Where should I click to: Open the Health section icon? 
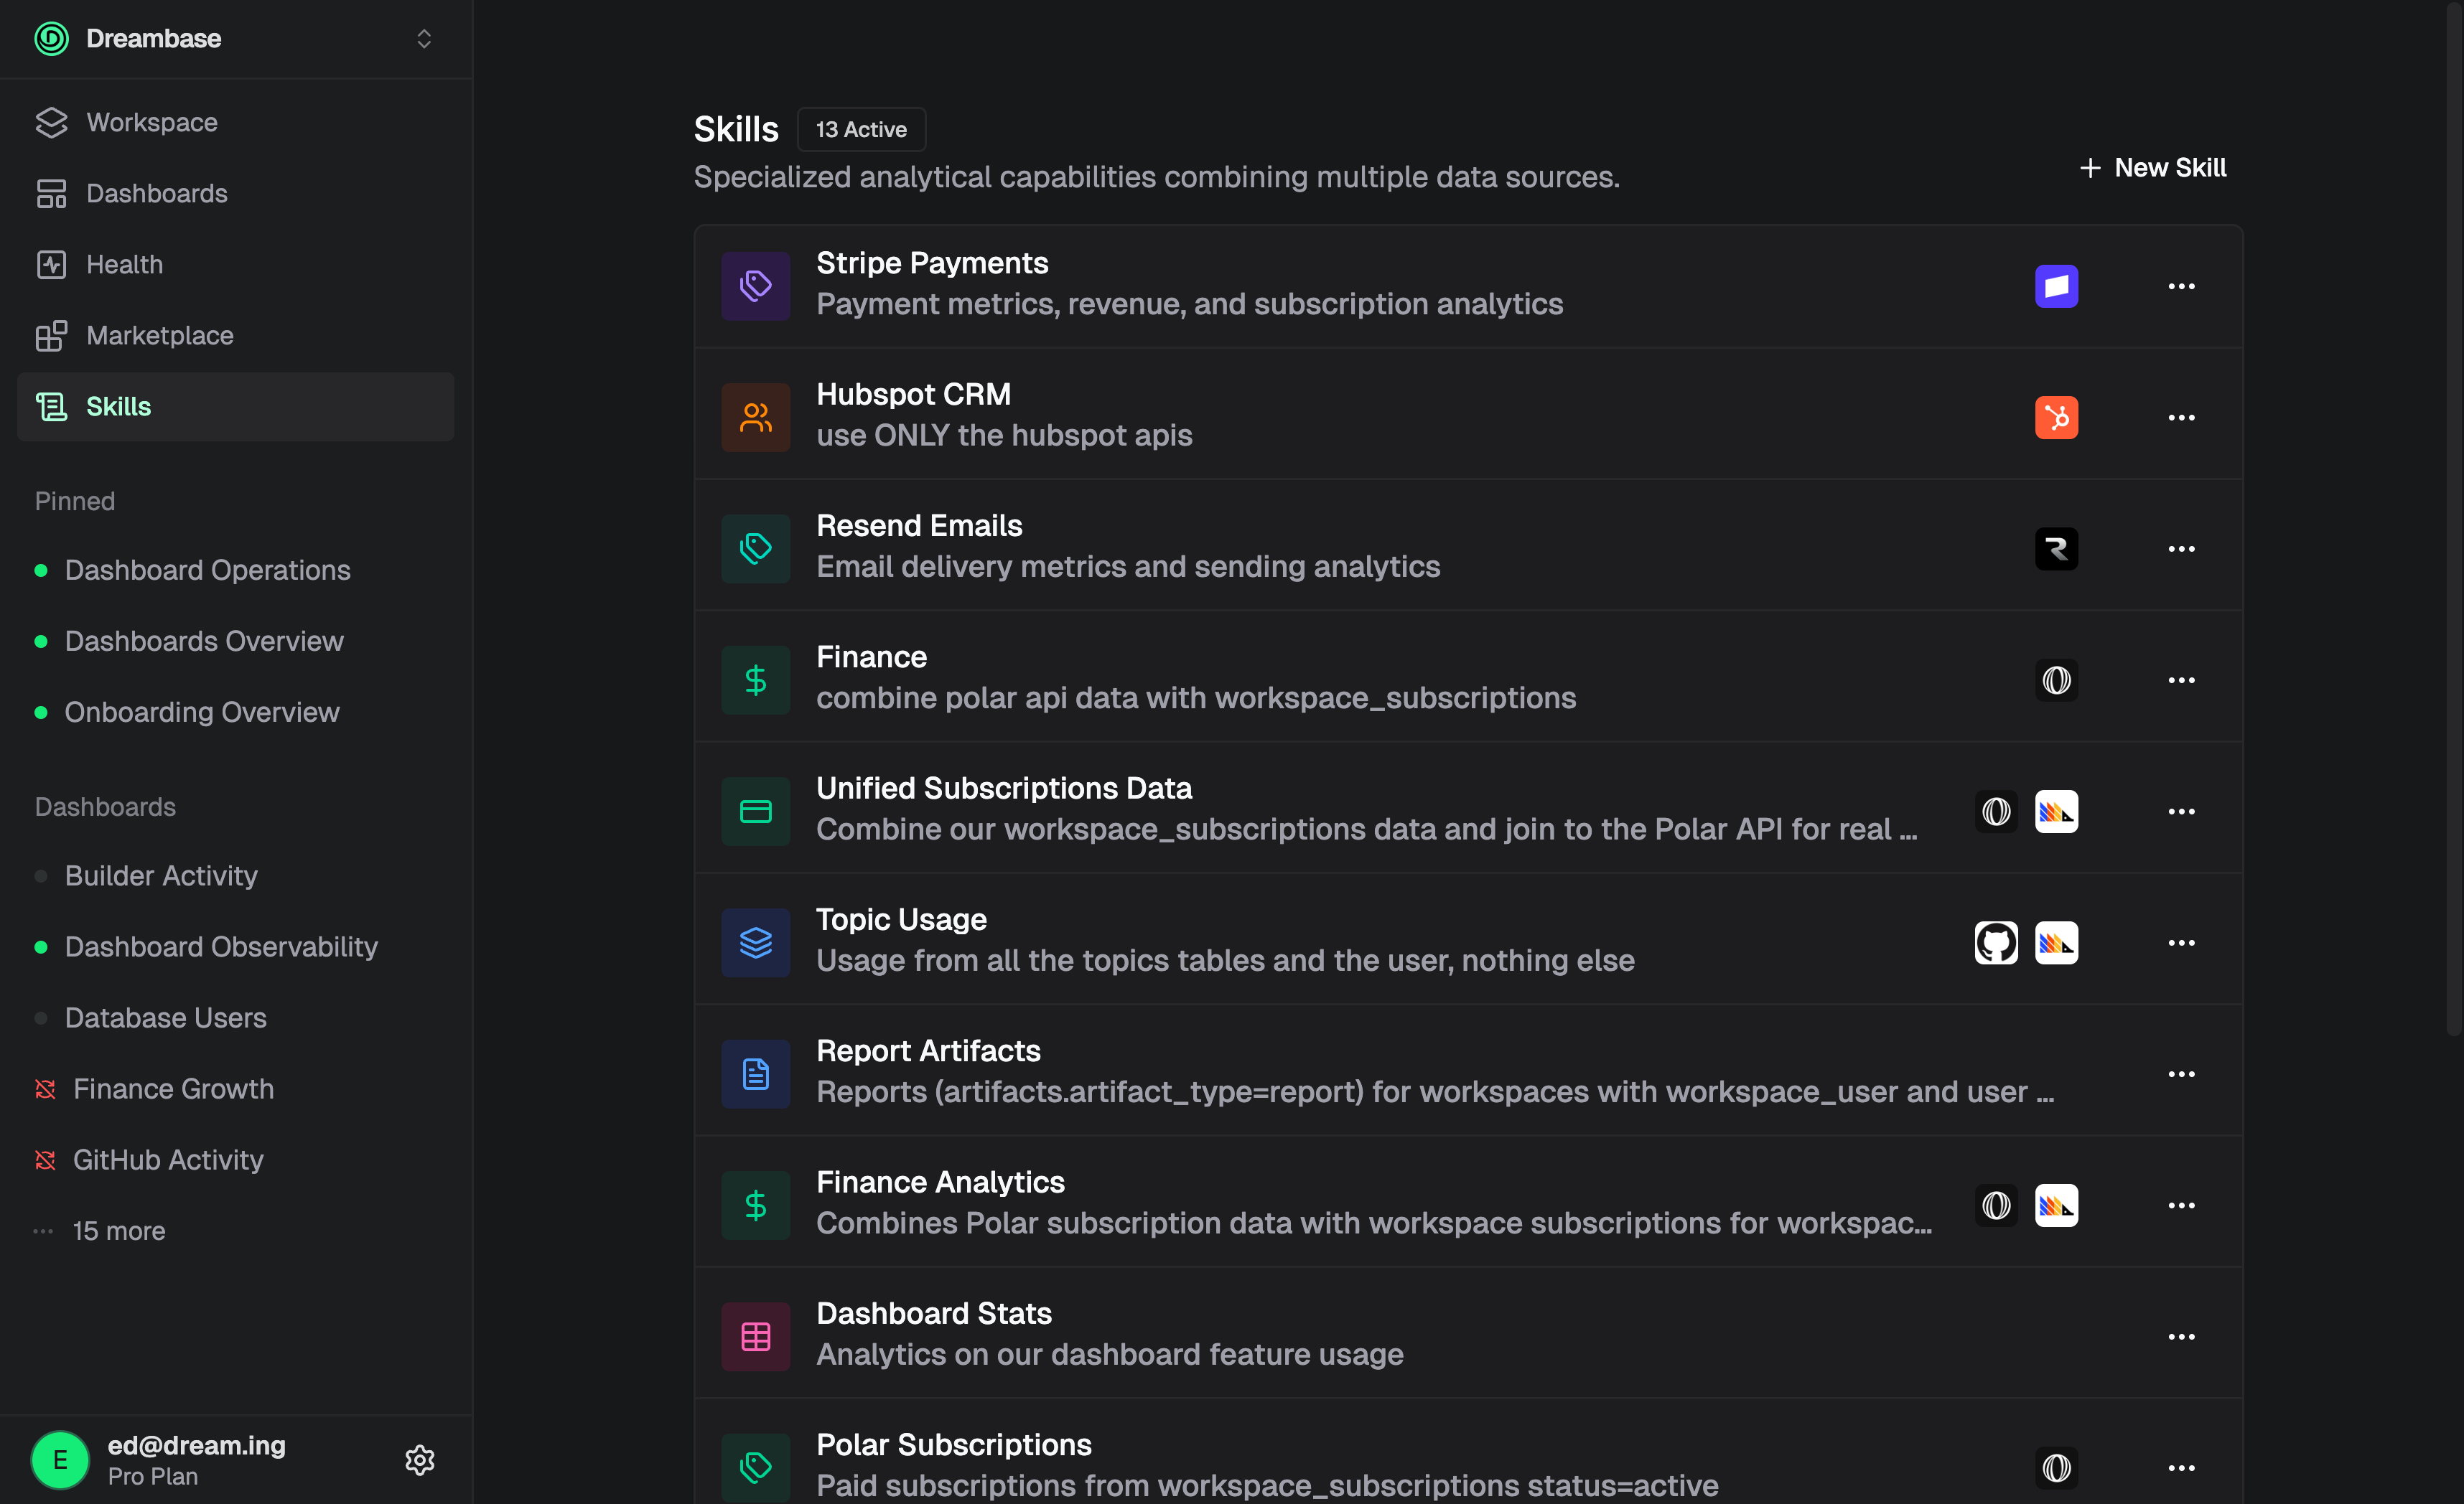tap(51, 264)
